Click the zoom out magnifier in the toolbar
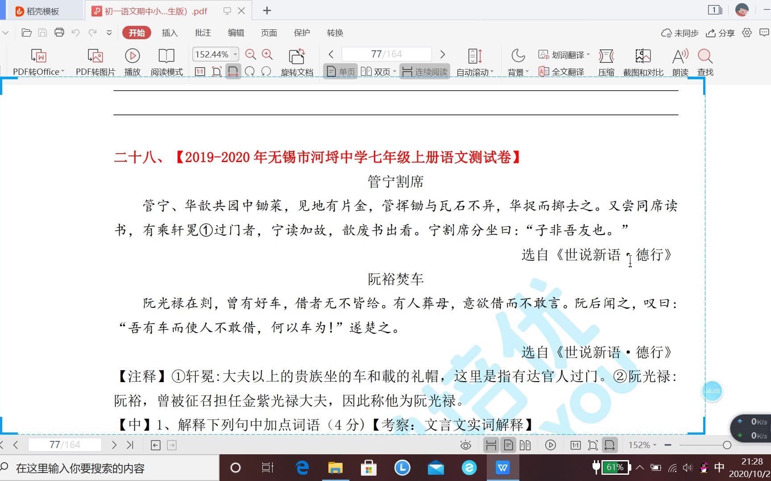The width and height of the screenshot is (771, 481). (251, 54)
